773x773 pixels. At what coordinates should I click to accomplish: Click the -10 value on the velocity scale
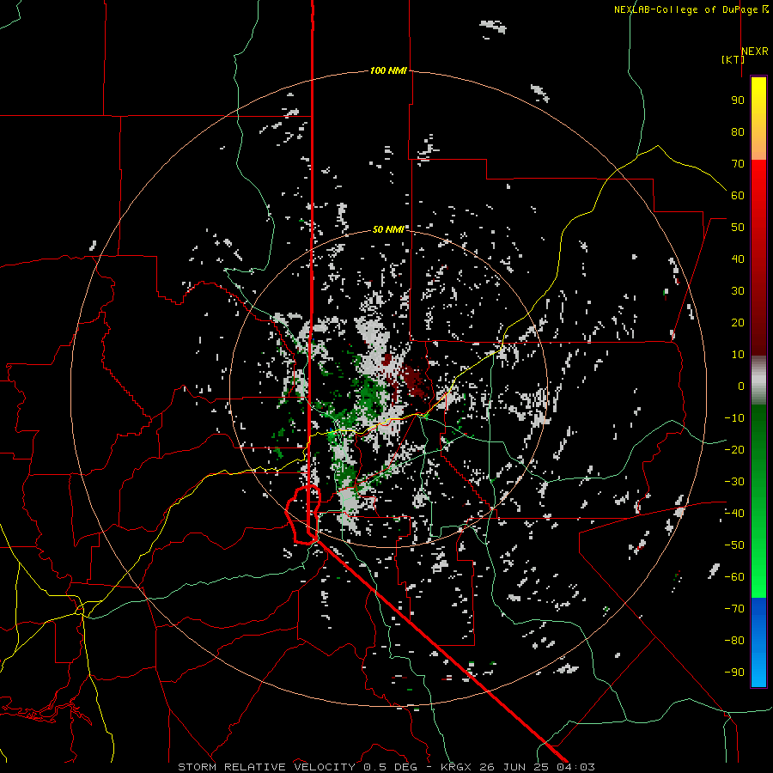coord(734,418)
